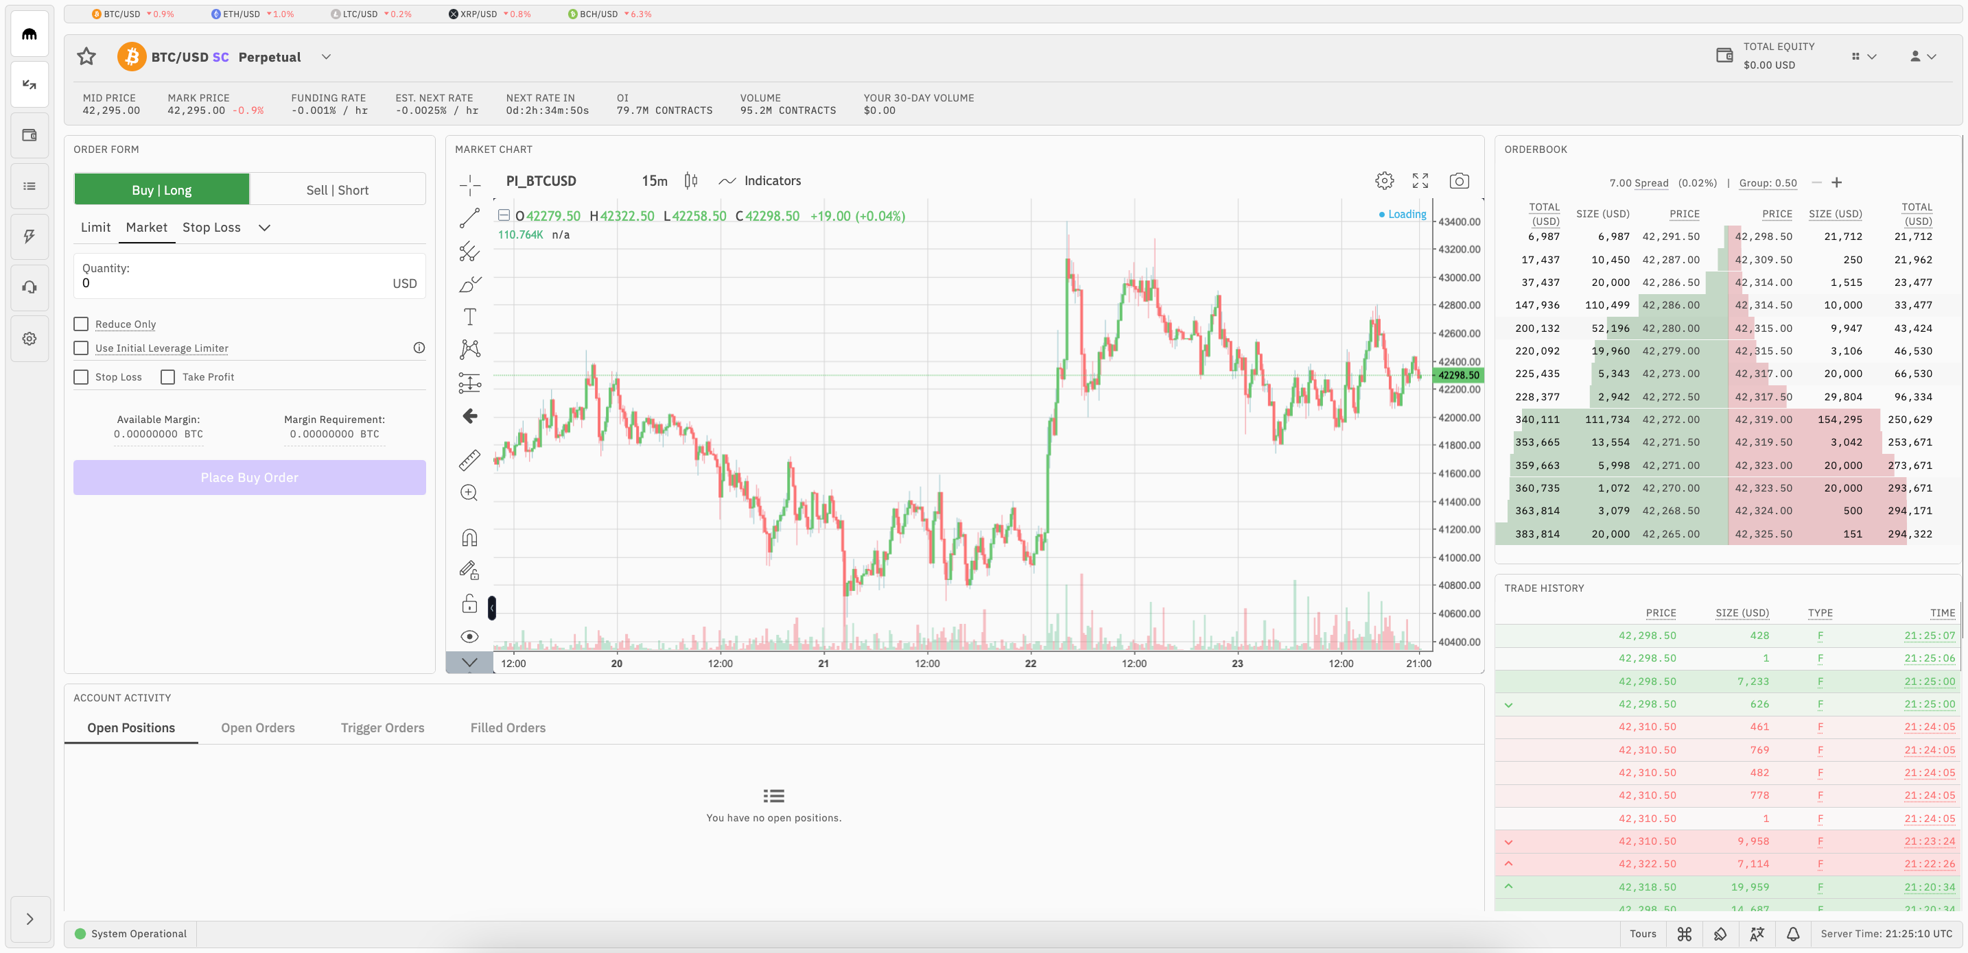Select the text annotation tool

click(470, 317)
